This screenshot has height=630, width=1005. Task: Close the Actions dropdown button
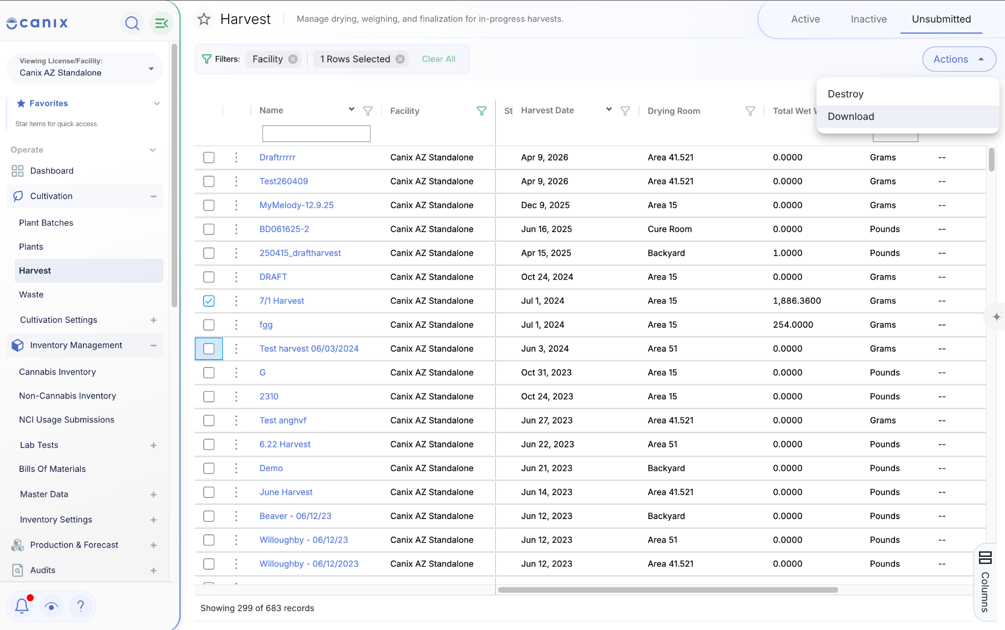click(959, 59)
